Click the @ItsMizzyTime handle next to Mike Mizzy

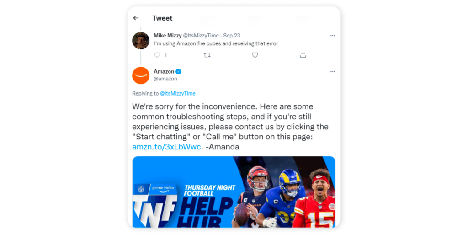(201, 36)
